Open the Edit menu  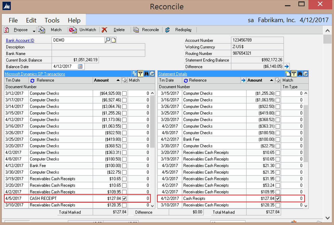click(31, 20)
